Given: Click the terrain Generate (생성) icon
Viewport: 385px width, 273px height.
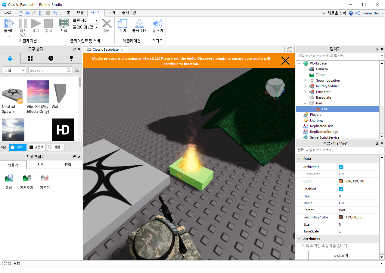Looking at the screenshot, I should point(9,178).
